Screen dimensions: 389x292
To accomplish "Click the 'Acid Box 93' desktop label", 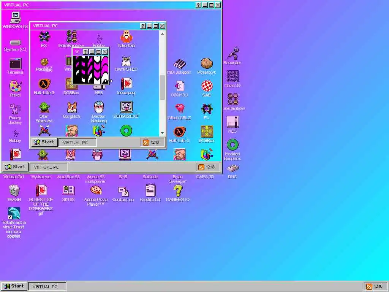I will [x=68, y=177].
